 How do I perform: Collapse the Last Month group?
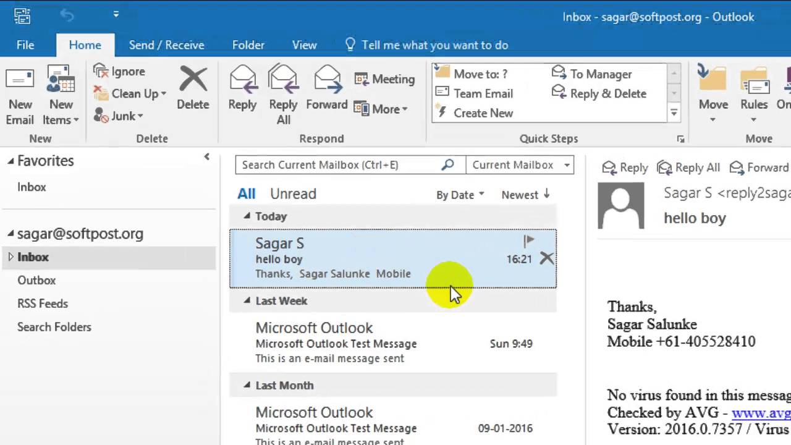tap(247, 385)
